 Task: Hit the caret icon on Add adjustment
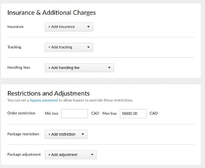[x=92, y=155]
